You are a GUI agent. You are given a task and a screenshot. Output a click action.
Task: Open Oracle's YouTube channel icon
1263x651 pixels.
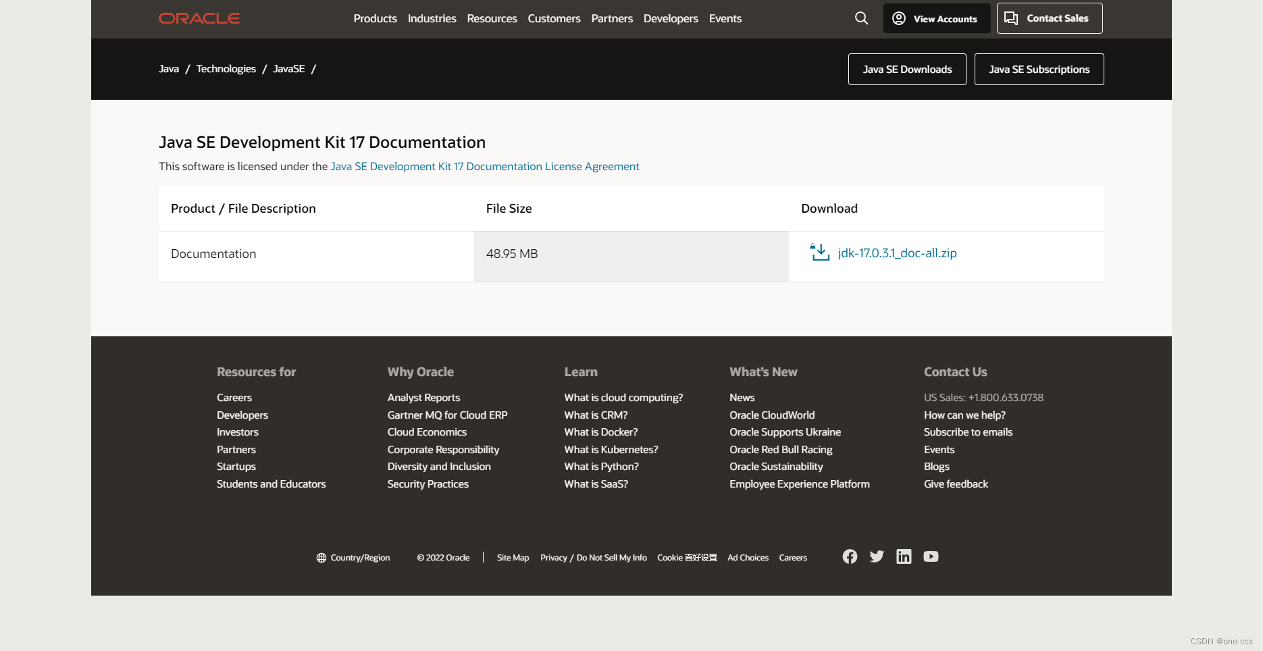click(x=931, y=556)
